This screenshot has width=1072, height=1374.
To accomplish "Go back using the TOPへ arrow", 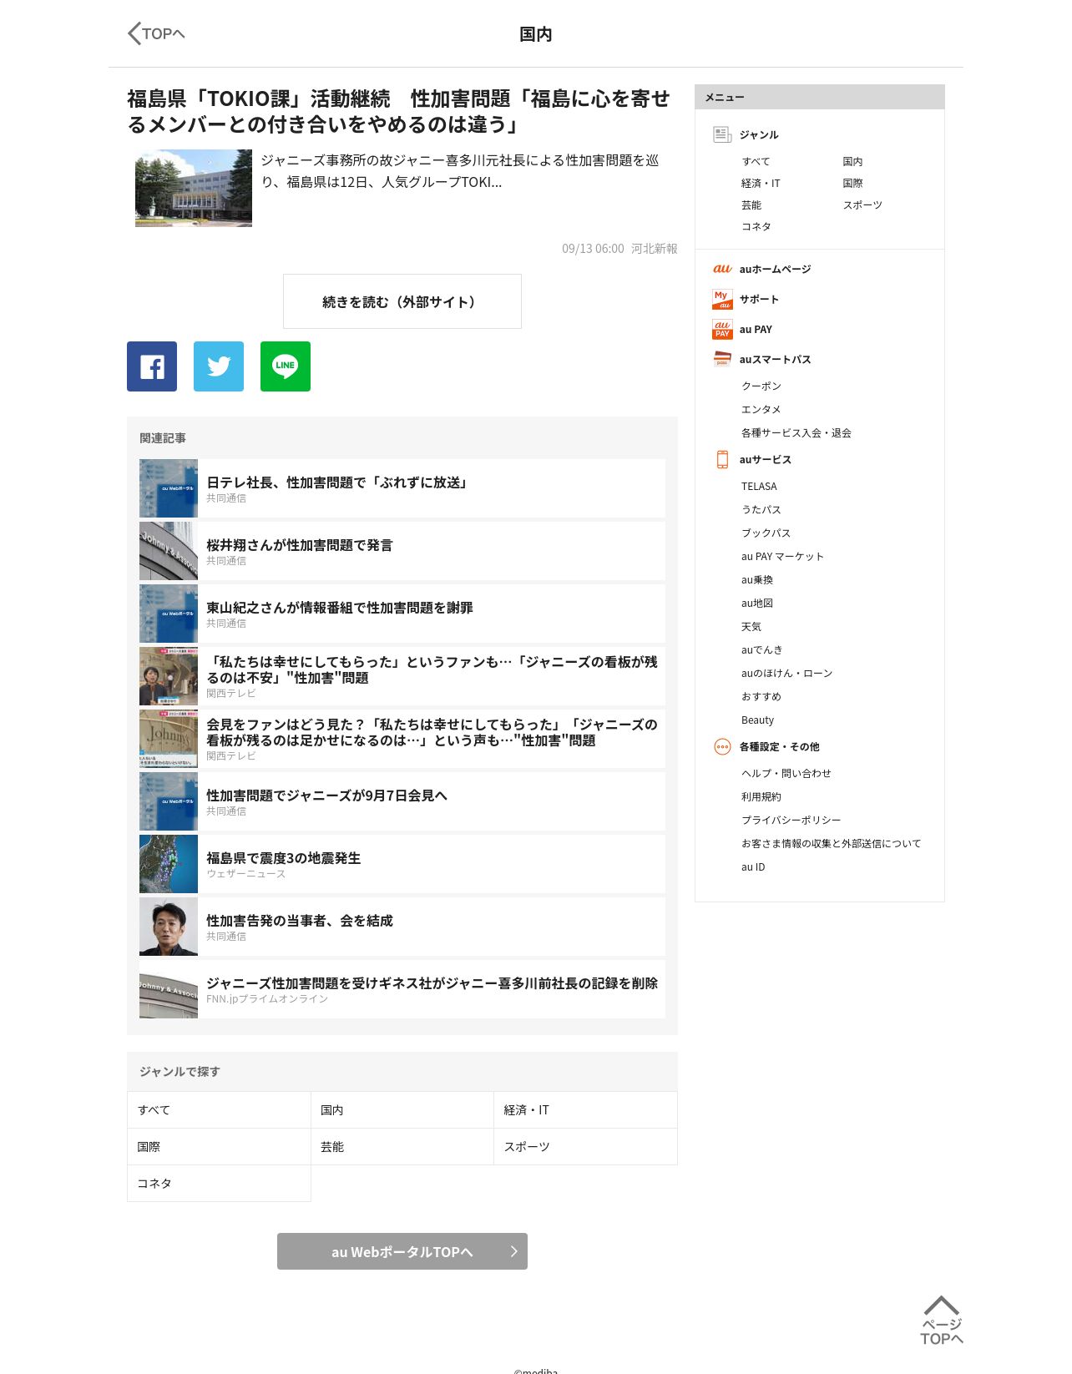I will 156,33.
